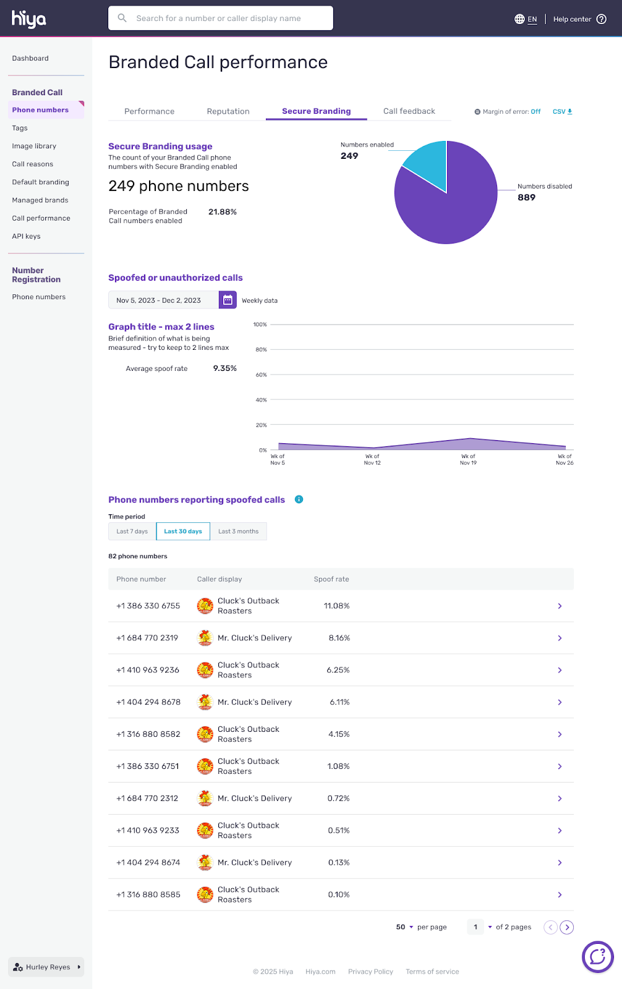The height and width of the screenshot is (989, 622).
Task: Click the Help center question mark icon
Action: pos(601,19)
